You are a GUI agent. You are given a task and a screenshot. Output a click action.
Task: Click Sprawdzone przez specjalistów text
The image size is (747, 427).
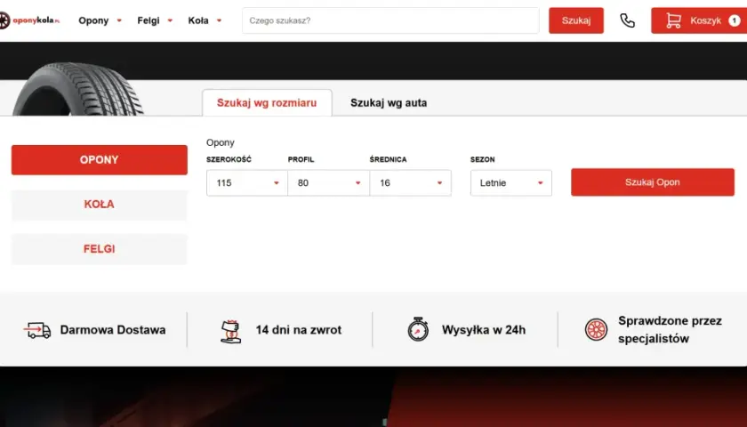pos(670,330)
